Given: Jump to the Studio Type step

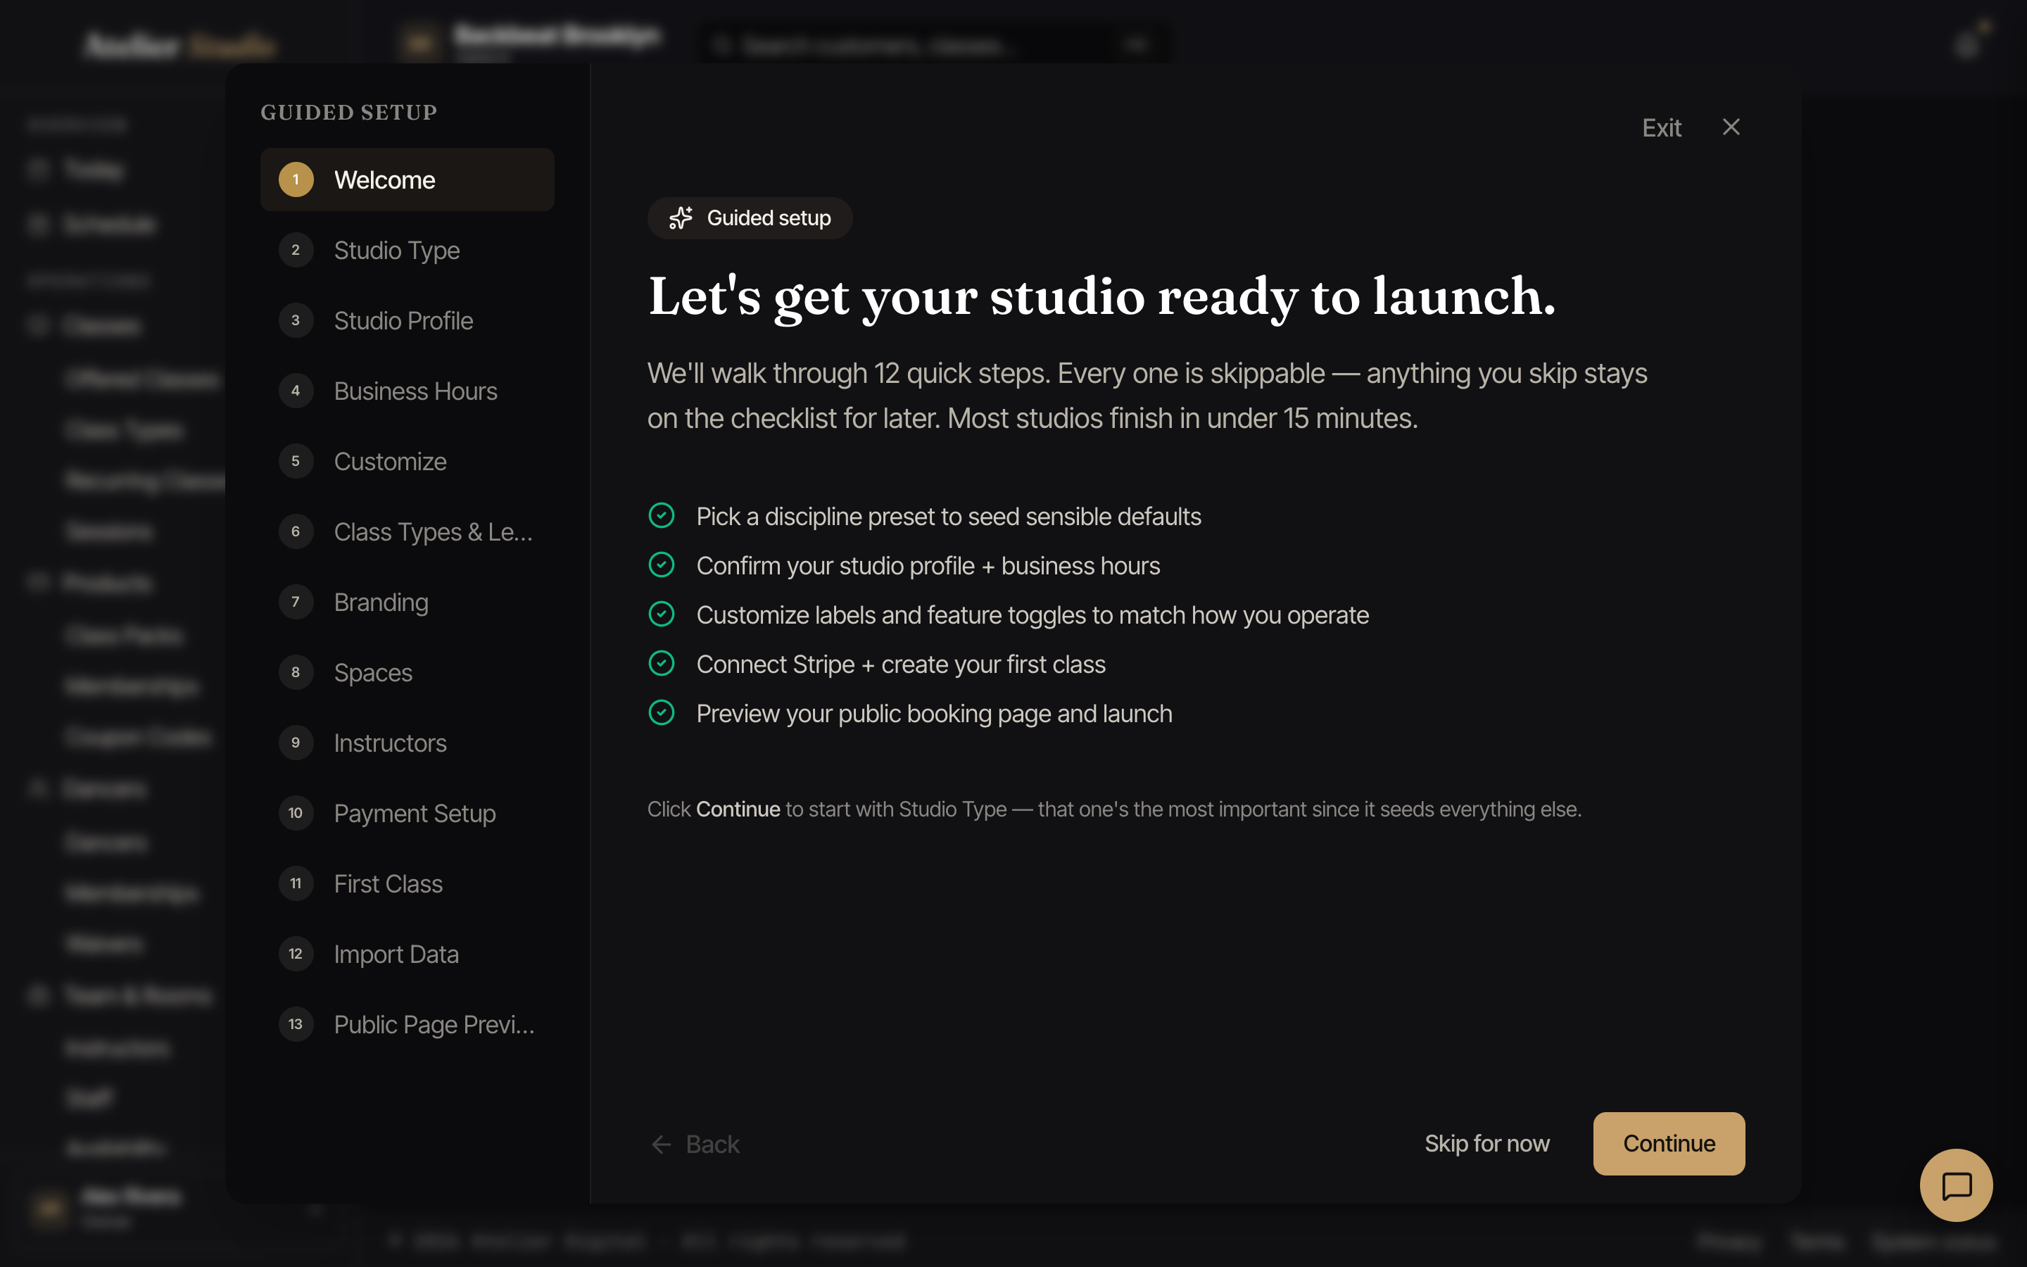Looking at the screenshot, I should pyautogui.click(x=407, y=250).
